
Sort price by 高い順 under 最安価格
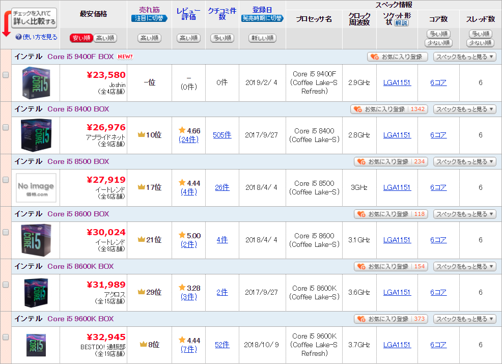[105, 38]
